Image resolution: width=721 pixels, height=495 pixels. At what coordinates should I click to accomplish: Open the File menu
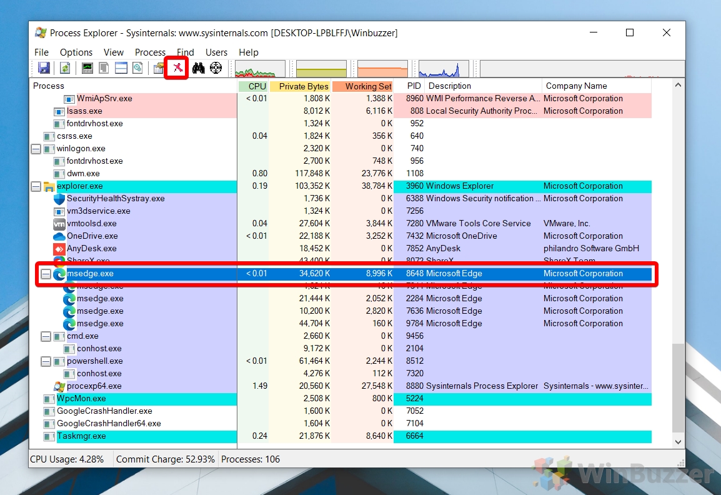tap(41, 52)
